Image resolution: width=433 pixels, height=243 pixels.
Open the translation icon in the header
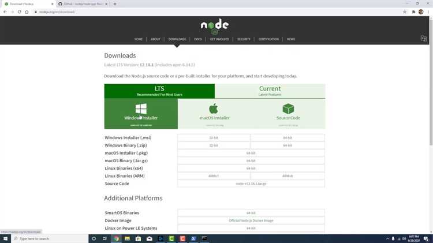click(x=423, y=39)
